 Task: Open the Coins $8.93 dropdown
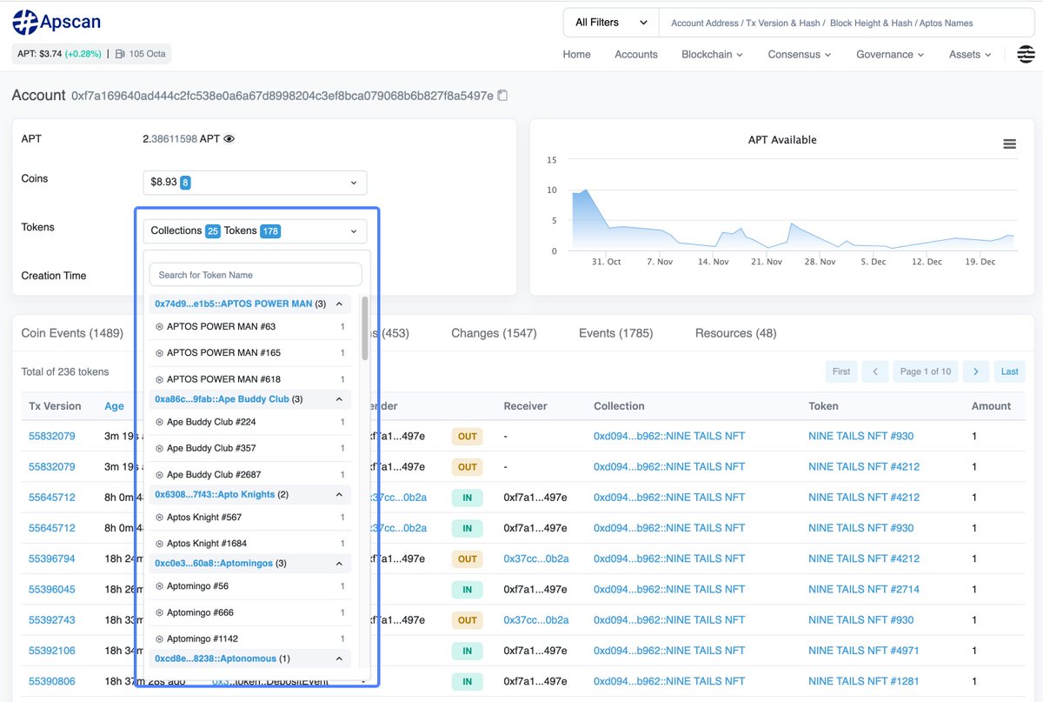pyautogui.click(x=255, y=183)
